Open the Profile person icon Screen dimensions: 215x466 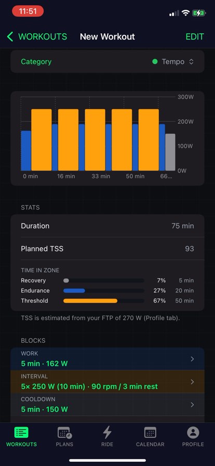tap(193, 432)
